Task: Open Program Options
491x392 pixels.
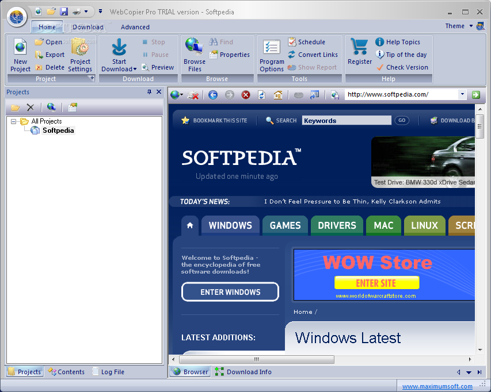Action: coord(272,56)
